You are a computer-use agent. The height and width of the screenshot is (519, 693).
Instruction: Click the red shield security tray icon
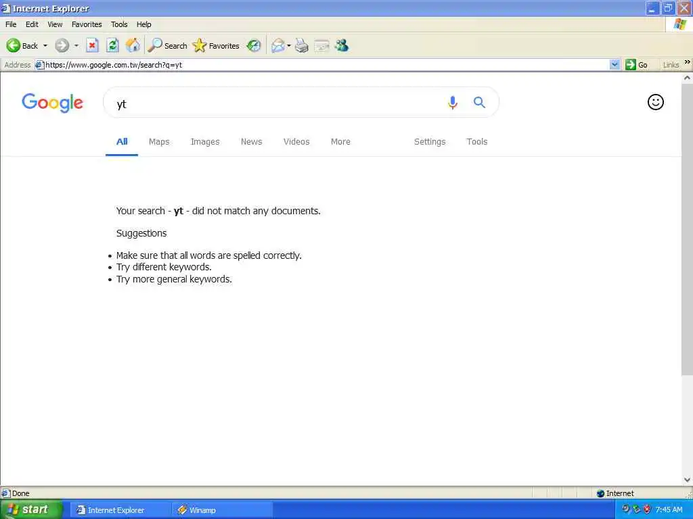tap(647, 510)
